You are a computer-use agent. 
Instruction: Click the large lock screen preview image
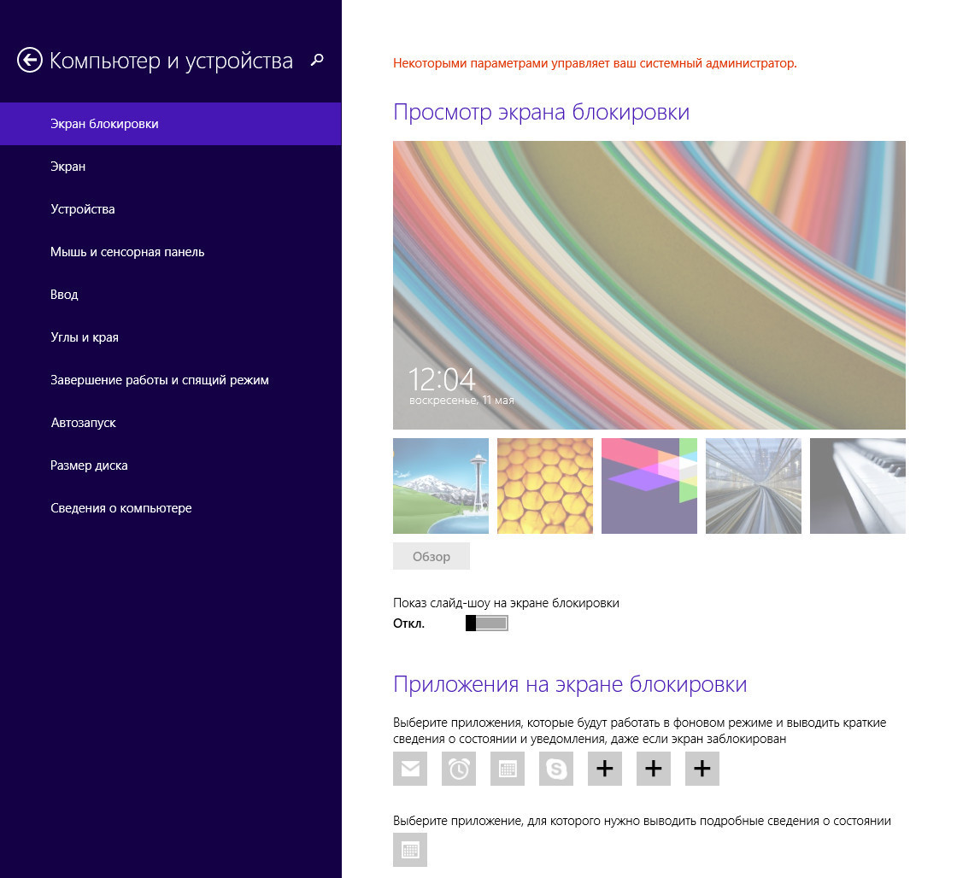click(649, 285)
